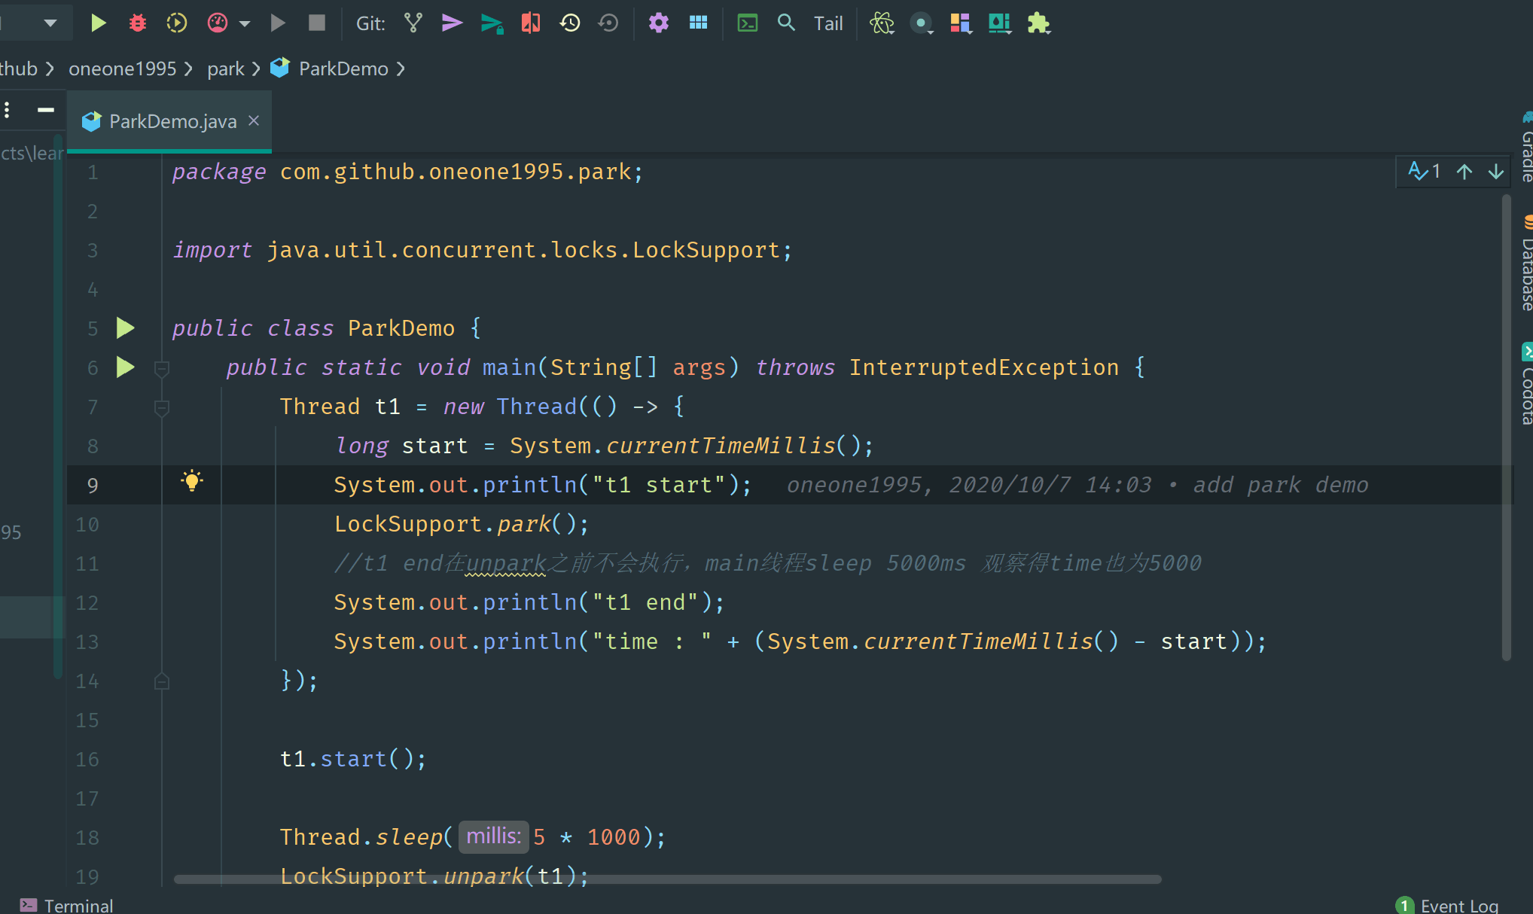This screenshot has height=914, width=1533.
Task: Run main method via gutter play icon
Action: pos(125,368)
